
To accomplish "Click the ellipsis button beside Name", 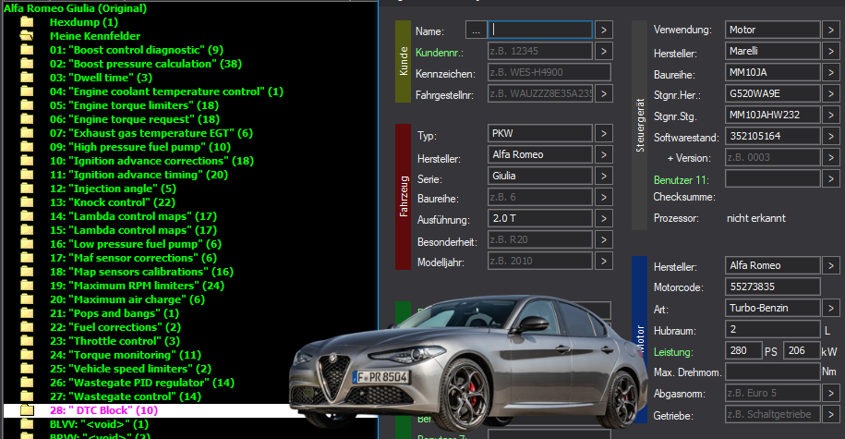I will point(476,30).
